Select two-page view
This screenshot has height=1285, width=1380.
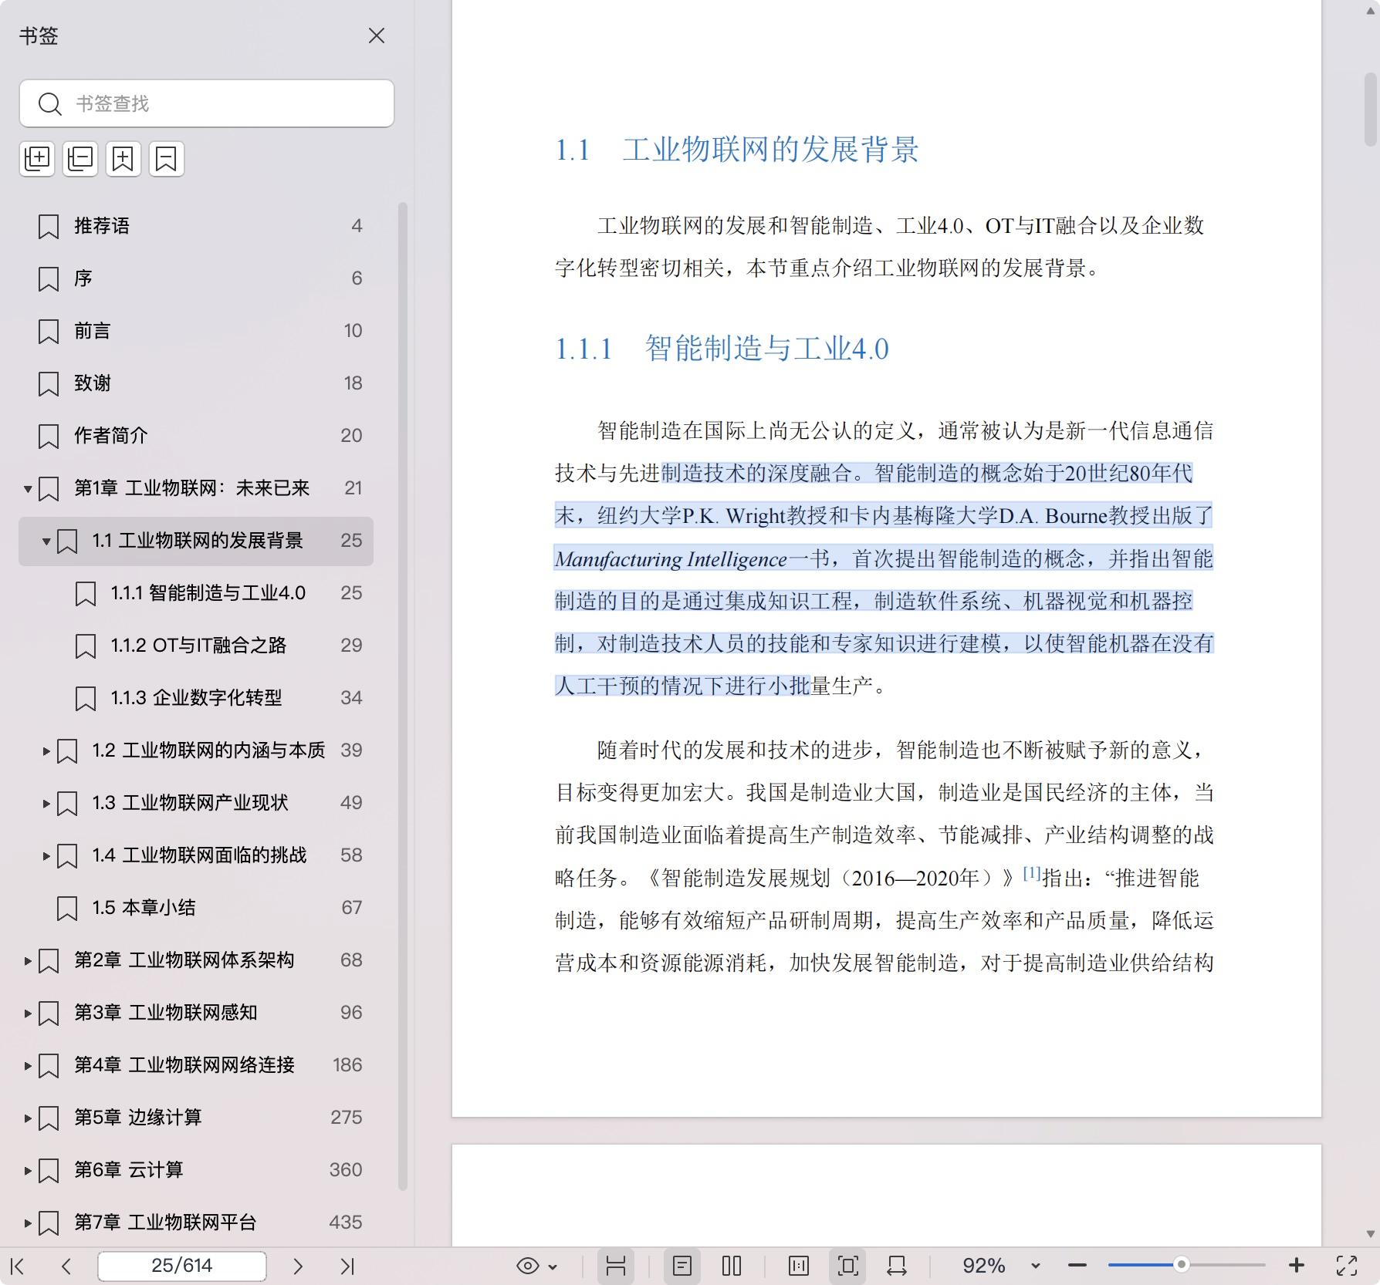point(732,1266)
